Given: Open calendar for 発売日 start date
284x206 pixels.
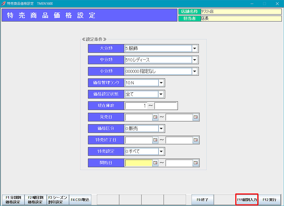Looking at the screenshot, I should [155, 117].
